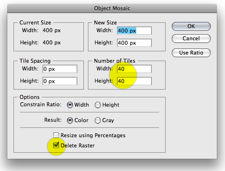Click the Use Ratio button
This screenshot has width=225, height=171.
pos(191,53)
